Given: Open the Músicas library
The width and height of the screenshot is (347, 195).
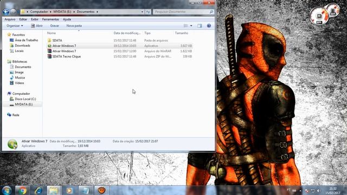Looking at the screenshot, I should click(20, 77).
